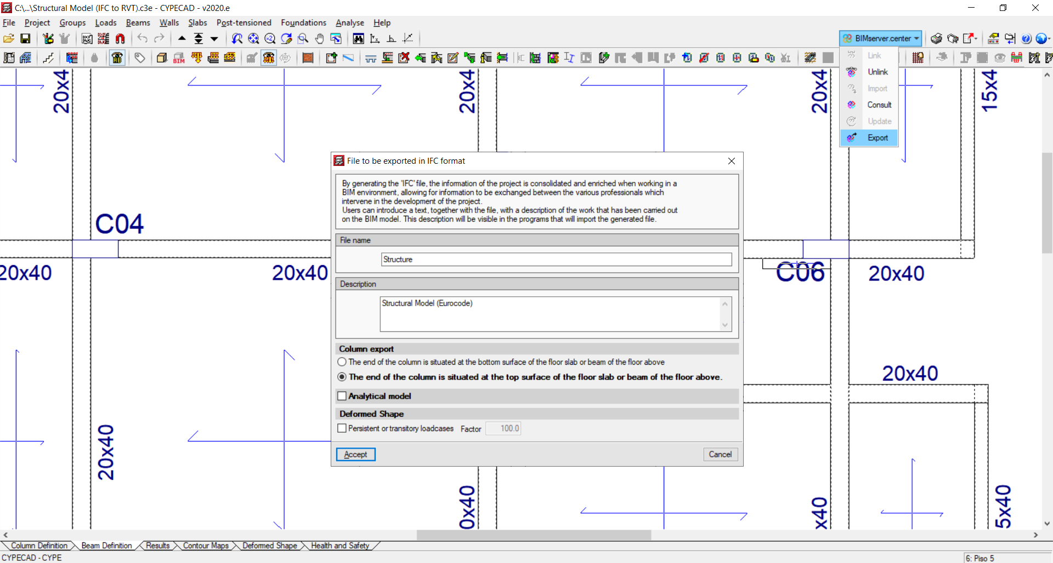Search elements with the binoculars icon
This screenshot has width=1053, height=563.
(x=359, y=38)
